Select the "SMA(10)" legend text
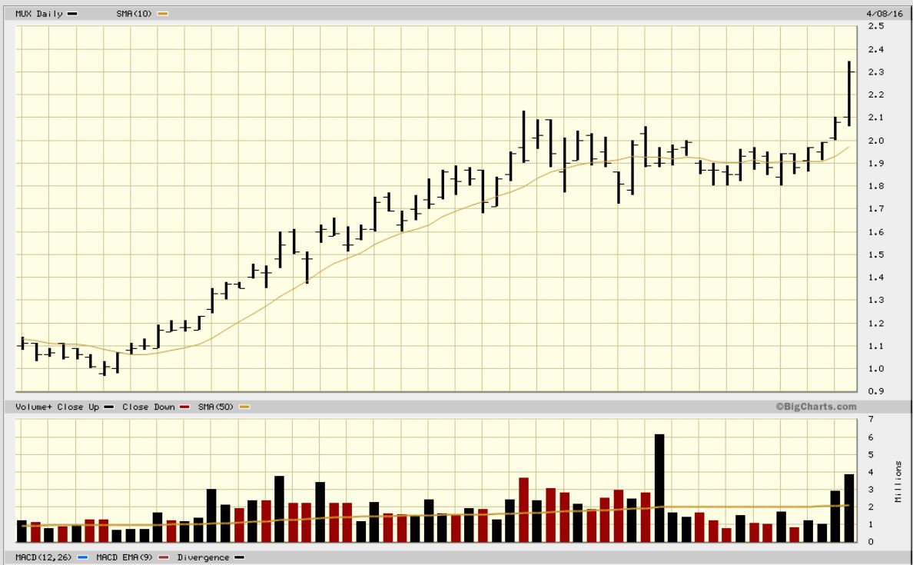Viewport: 913px width, 565px height. coord(134,13)
